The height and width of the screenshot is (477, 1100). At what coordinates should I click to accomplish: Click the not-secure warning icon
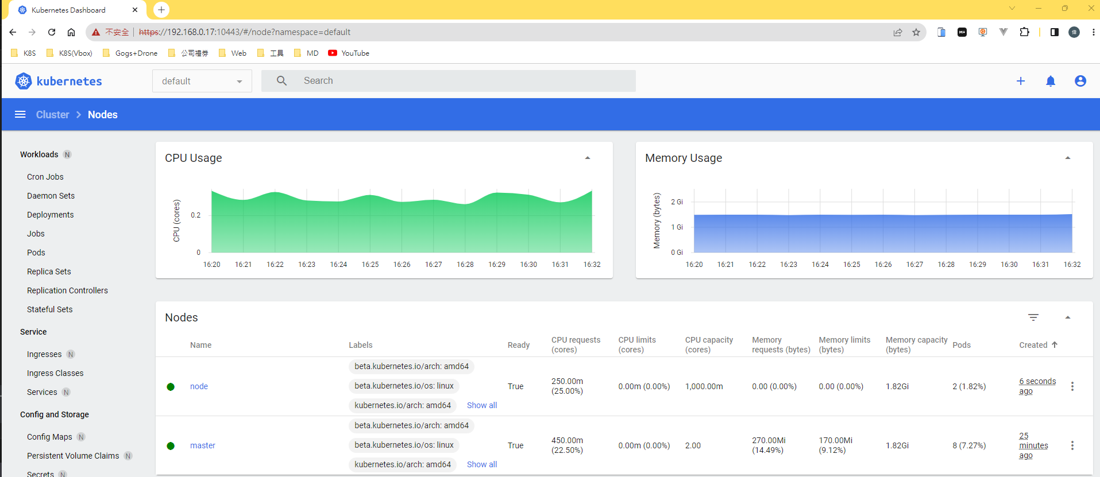tap(96, 32)
